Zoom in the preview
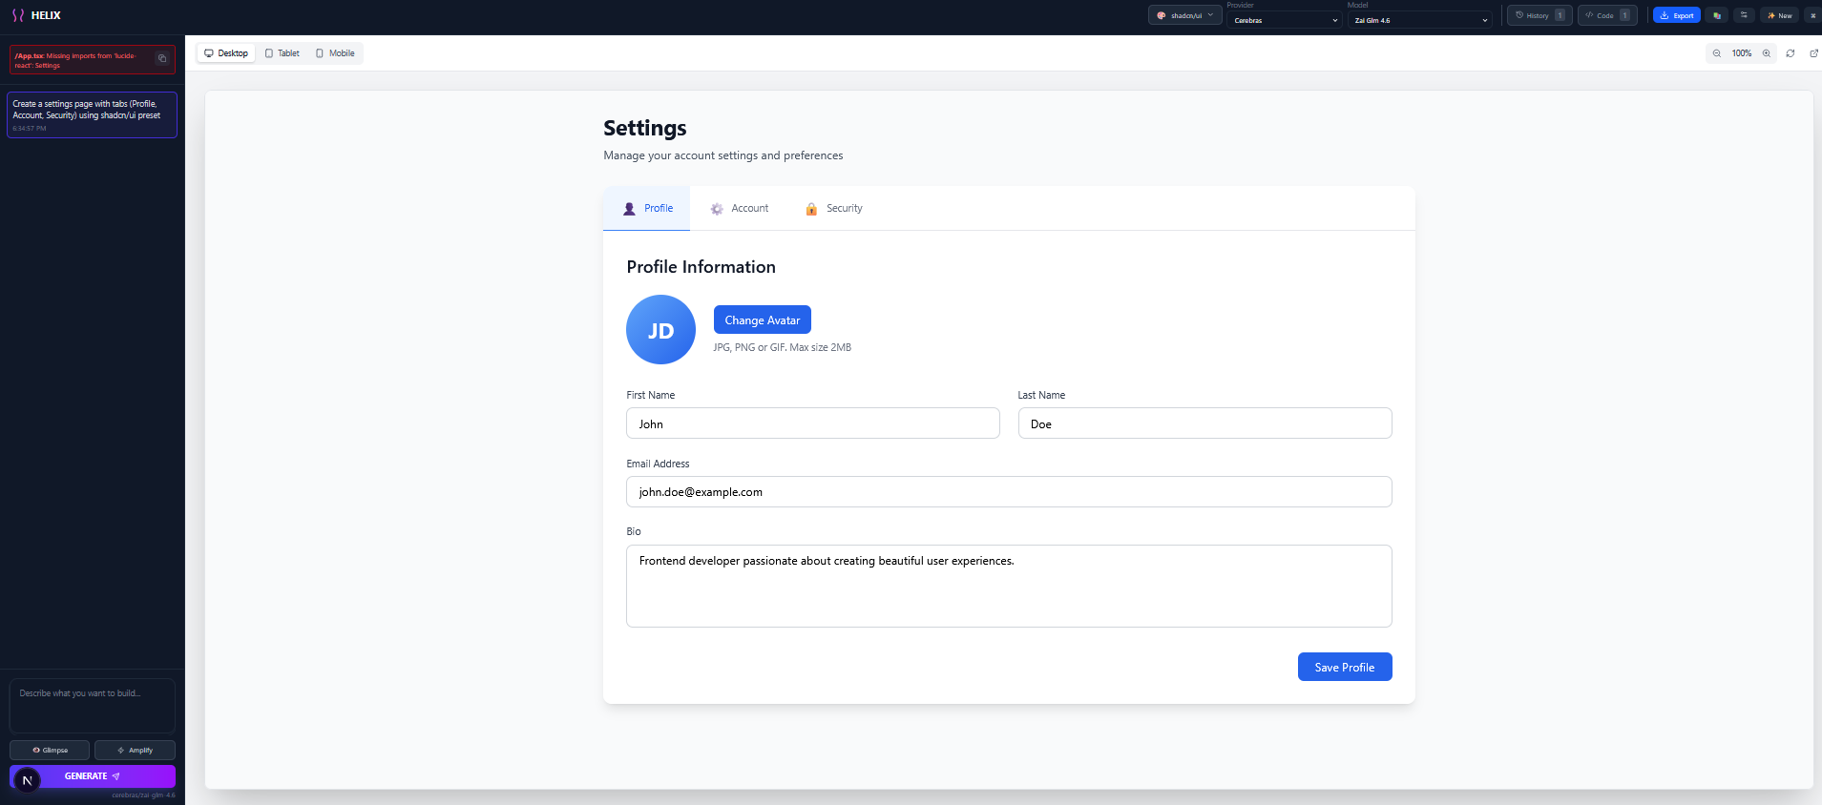This screenshot has width=1822, height=805. [1767, 53]
